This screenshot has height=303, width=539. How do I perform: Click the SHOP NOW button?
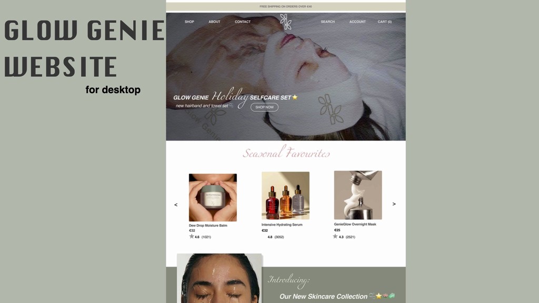click(264, 107)
